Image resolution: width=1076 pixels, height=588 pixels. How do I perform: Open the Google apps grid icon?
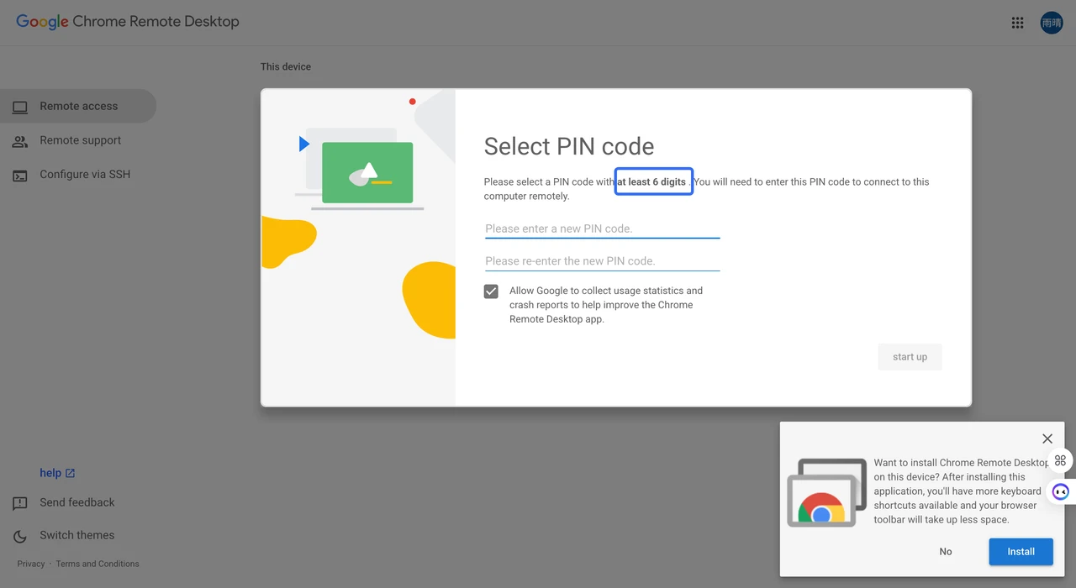[1017, 23]
